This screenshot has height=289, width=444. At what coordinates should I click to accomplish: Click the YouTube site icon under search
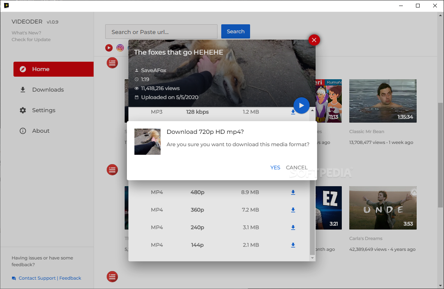pos(109,48)
